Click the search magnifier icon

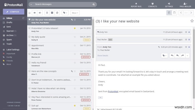[x=94, y=4]
